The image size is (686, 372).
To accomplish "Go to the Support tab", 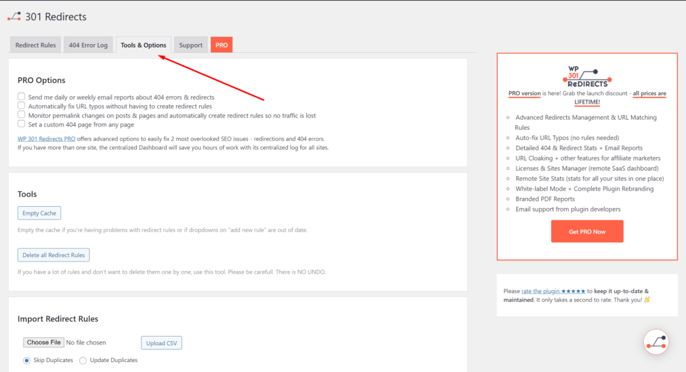I will click(191, 45).
